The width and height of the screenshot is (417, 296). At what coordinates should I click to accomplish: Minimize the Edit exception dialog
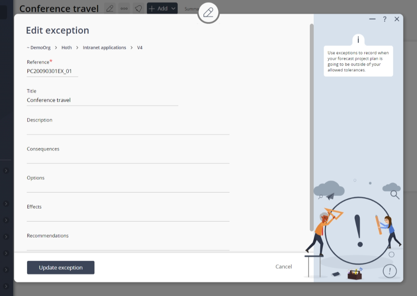click(372, 19)
